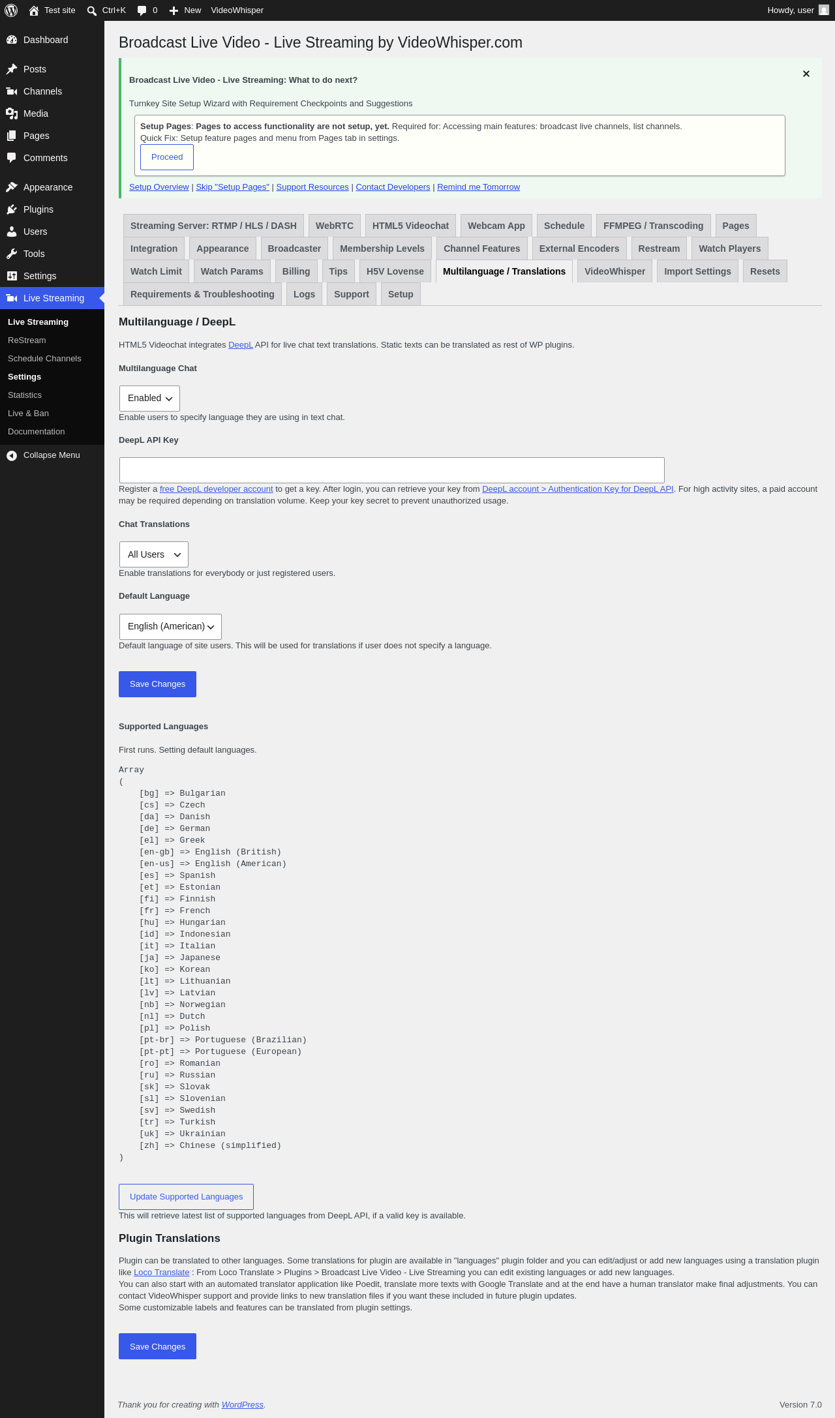Click the Remind me Tomorrow link
835x1418 pixels.
click(478, 187)
